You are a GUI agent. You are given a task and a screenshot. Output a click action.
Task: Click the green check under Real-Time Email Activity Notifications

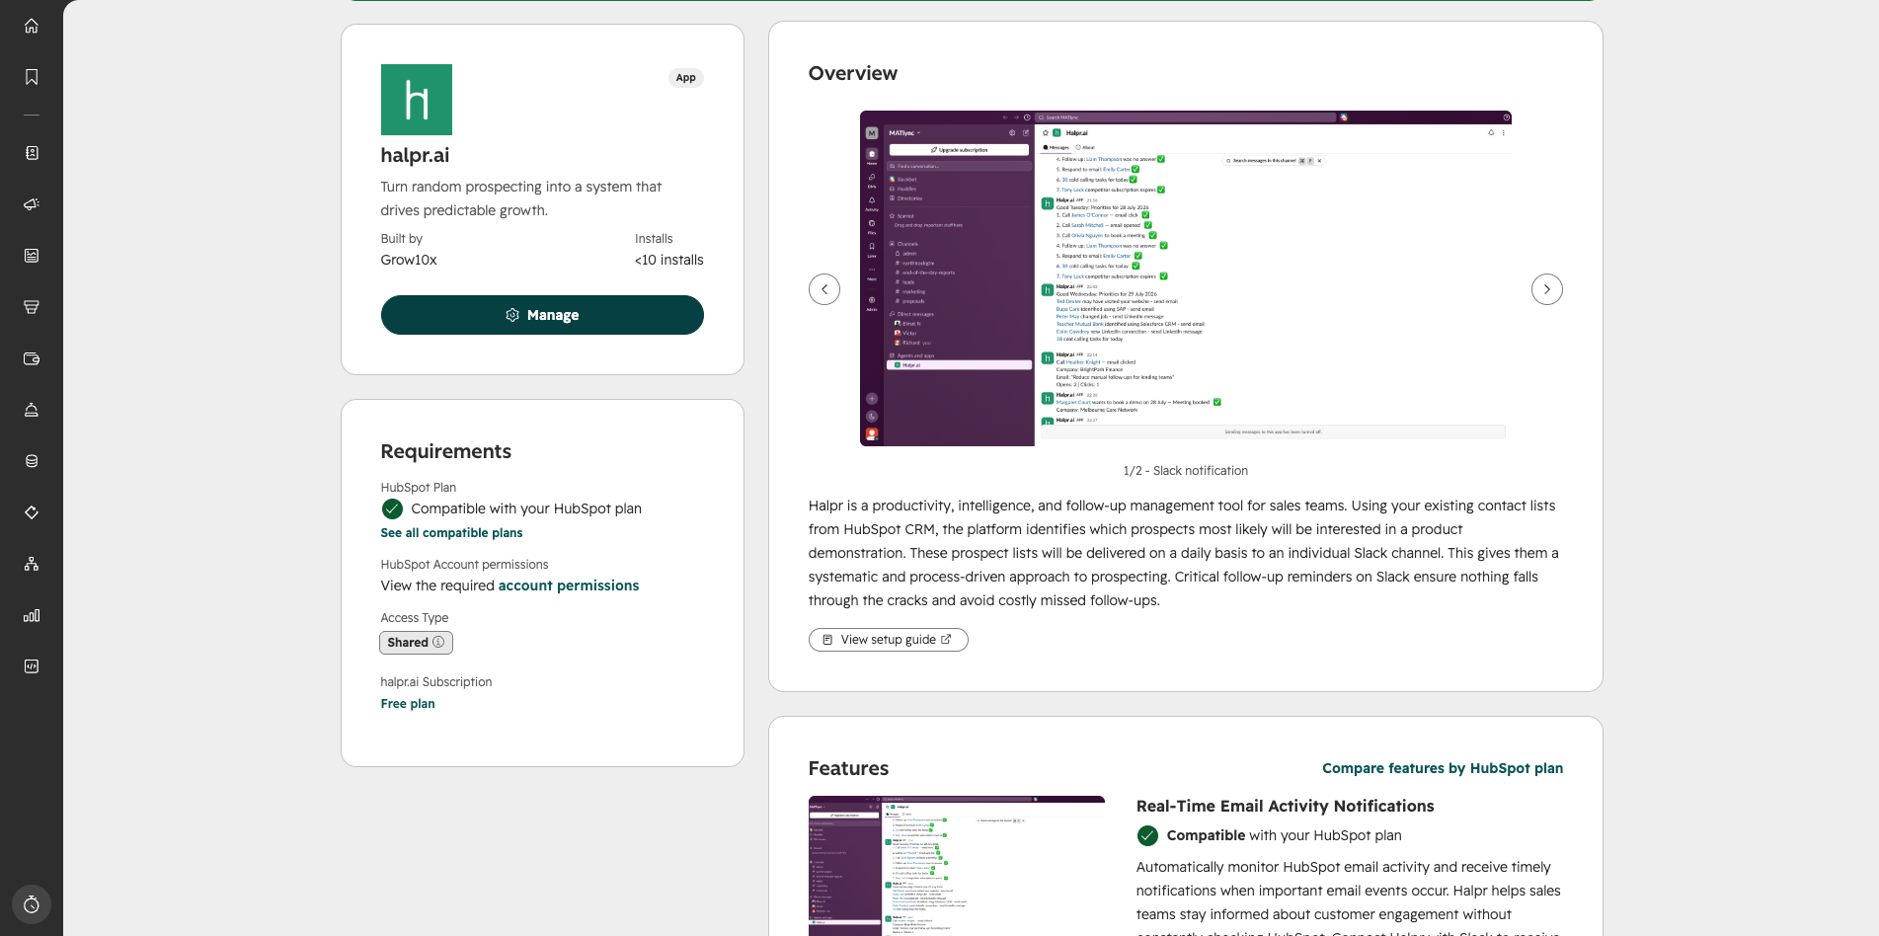[x=1147, y=835]
